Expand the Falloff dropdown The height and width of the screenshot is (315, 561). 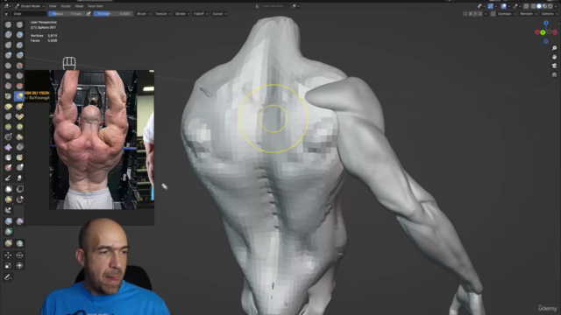201,14
